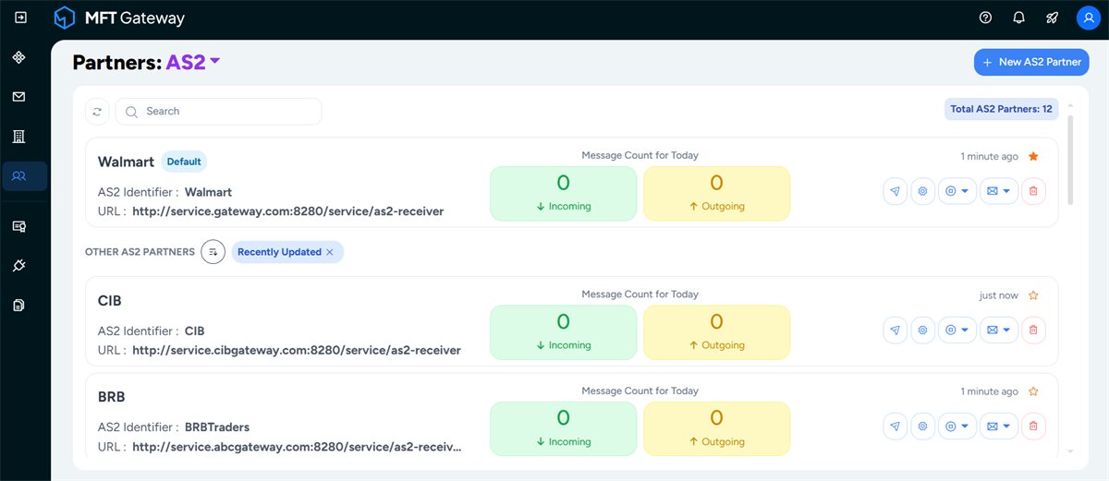
Task: Delete the CIB partner
Action: tap(1033, 331)
